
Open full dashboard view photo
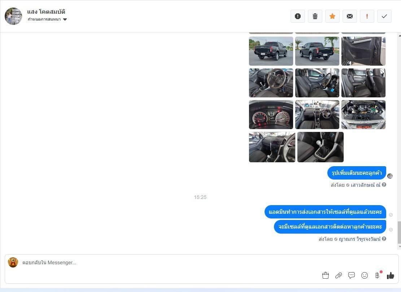point(317,115)
